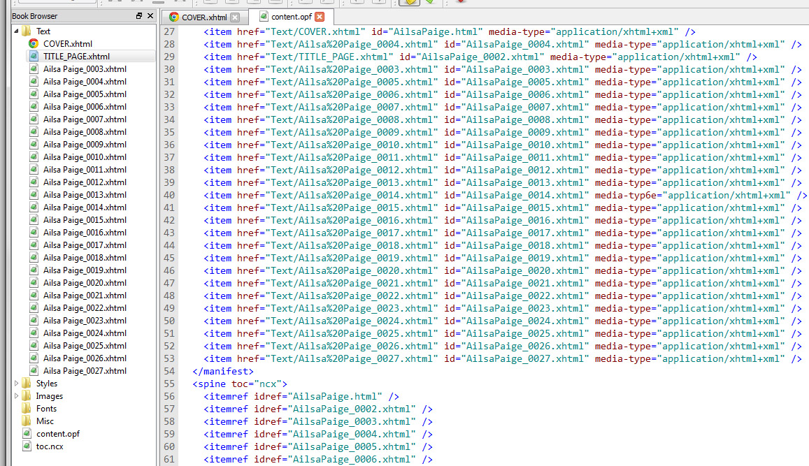The height and width of the screenshot is (466, 809).
Task: Click itemref idref AilsaPaige_0004.xhtml line 59
Action: pos(318,434)
